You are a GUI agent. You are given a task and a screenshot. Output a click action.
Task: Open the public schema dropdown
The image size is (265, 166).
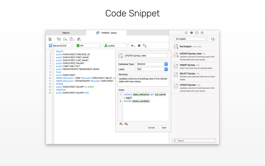point(116,45)
